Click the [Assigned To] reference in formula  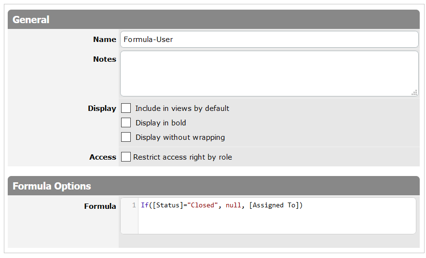274,205
